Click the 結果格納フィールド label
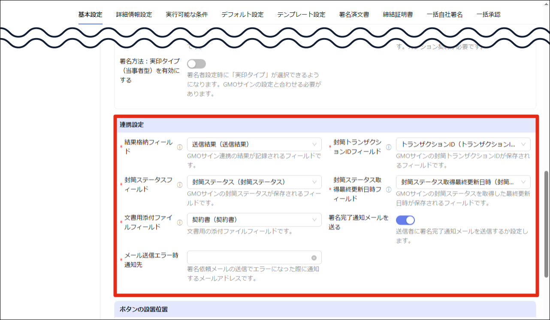This screenshot has width=550, height=320. [x=148, y=147]
